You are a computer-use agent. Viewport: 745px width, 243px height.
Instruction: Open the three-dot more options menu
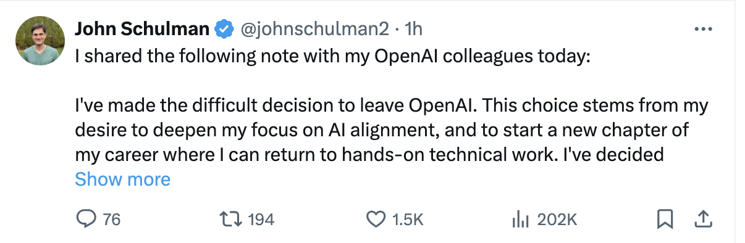[x=704, y=29]
